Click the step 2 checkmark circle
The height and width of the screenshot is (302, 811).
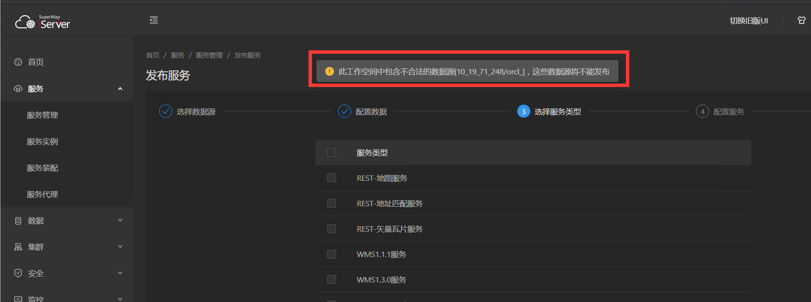pyautogui.click(x=345, y=111)
